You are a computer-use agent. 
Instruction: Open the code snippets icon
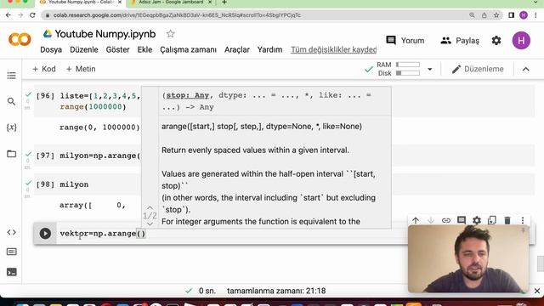11,232
